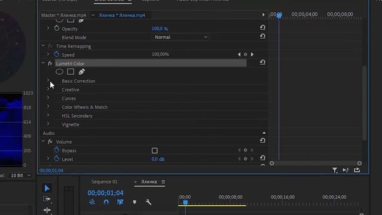Screen dimensions: 382x215
Task: Enable the Bypass checkbox
Action: [x=155, y=150]
